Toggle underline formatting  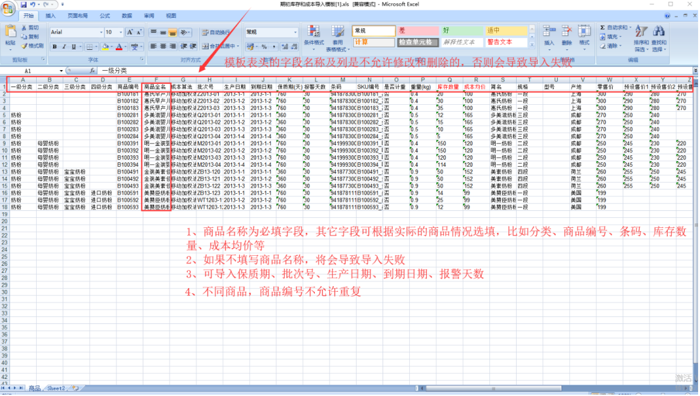pyautogui.click(x=73, y=47)
